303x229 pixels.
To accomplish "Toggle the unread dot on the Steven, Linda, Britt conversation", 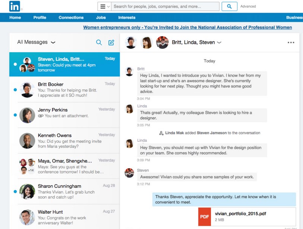I will [15, 64].
